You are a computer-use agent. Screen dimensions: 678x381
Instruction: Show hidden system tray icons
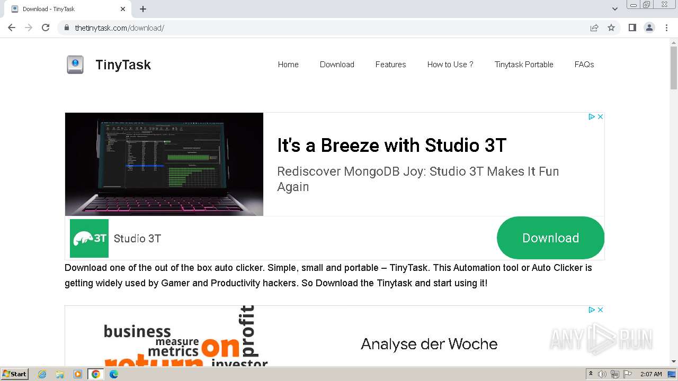click(591, 374)
